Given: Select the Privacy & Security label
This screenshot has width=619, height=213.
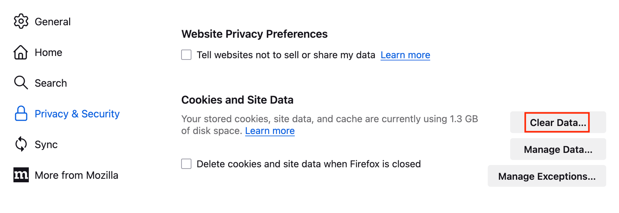Looking at the screenshot, I should [x=77, y=114].
